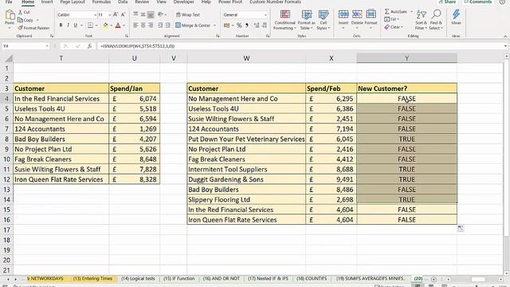Click the Cut scissors command
Viewport: 510px width, 287px height.
pyautogui.click(x=24, y=12)
